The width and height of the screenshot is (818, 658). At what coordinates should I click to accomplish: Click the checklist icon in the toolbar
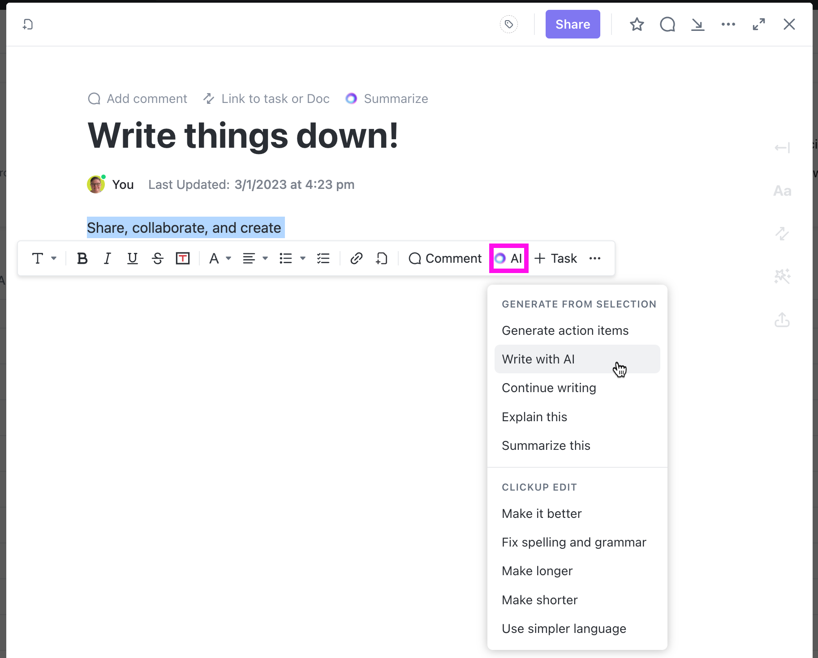click(323, 258)
